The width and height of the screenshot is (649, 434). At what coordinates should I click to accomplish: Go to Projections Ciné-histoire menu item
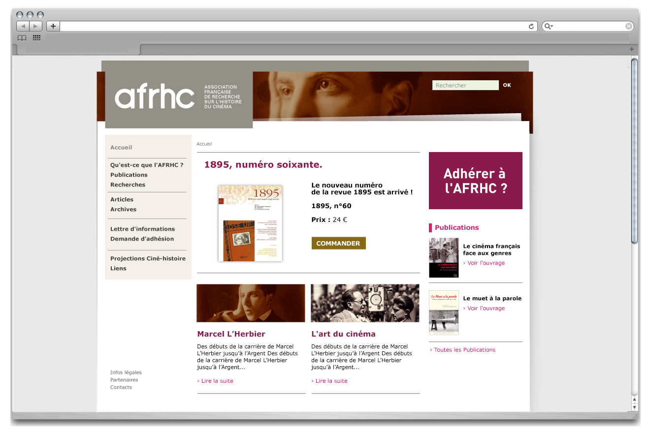(x=148, y=258)
